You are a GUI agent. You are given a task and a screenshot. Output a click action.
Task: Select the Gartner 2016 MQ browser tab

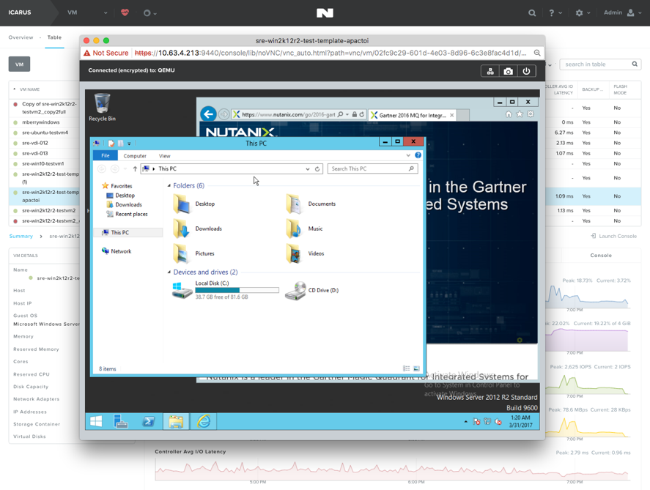(412, 115)
